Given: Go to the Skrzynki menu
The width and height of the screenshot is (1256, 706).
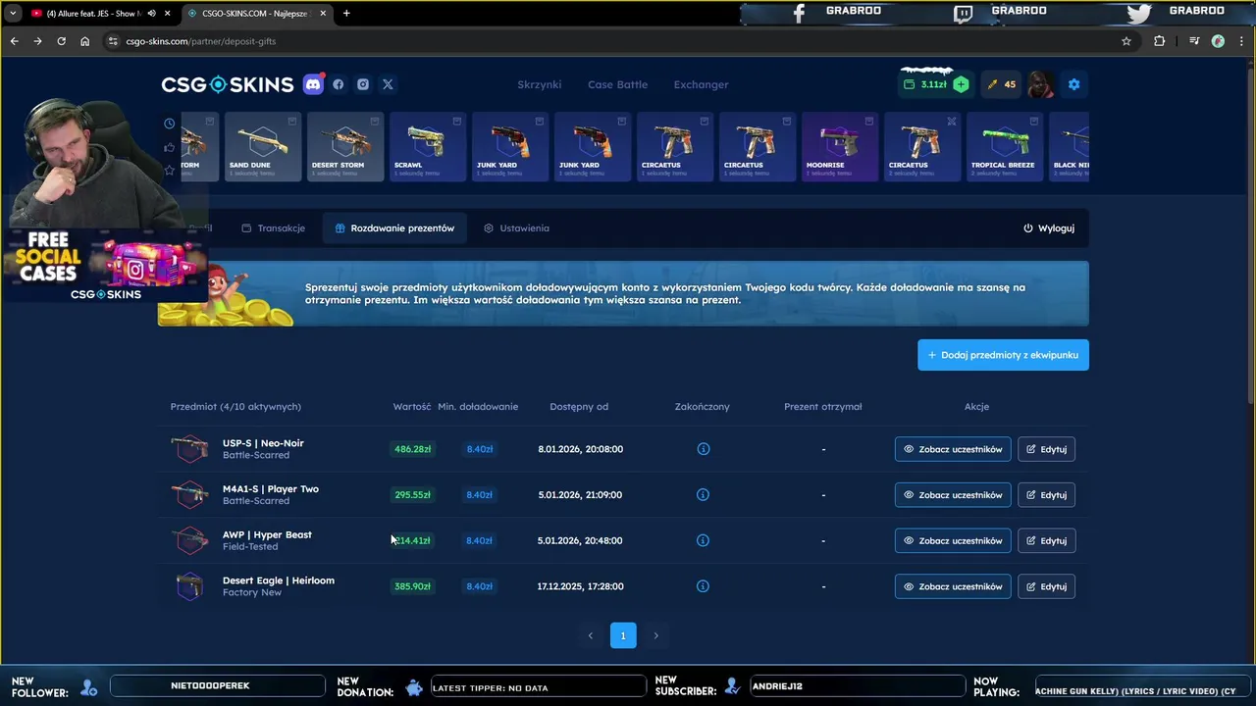Looking at the screenshot, I should point(540,84).
